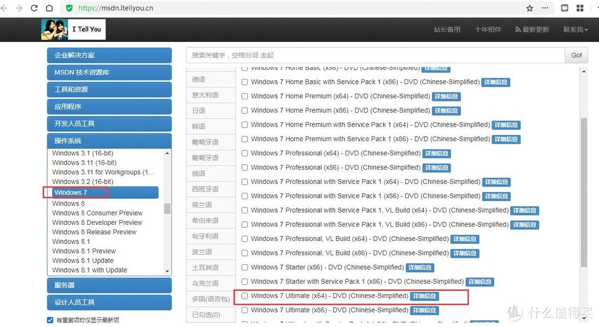The height and width of the screenshot is (327, 599).
Task: Check Windows 7 Professional (x64) DVD
Action: 245,153
